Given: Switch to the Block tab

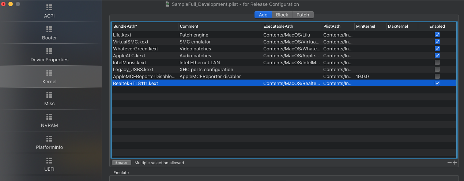Looking at the screenshot, I should [282, 15].
